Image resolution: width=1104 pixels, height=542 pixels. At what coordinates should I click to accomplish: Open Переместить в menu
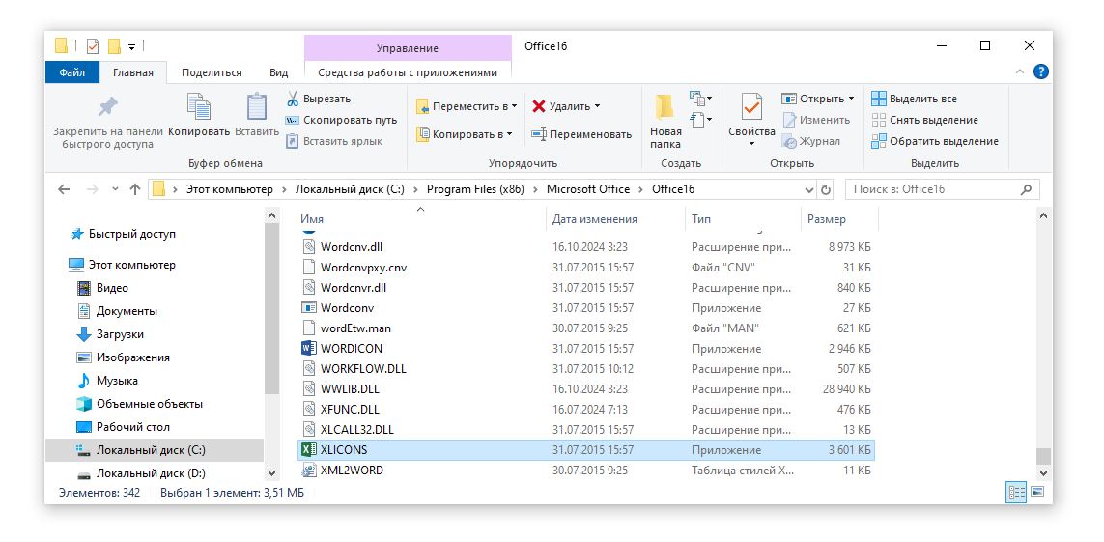[x=467, y=106]
